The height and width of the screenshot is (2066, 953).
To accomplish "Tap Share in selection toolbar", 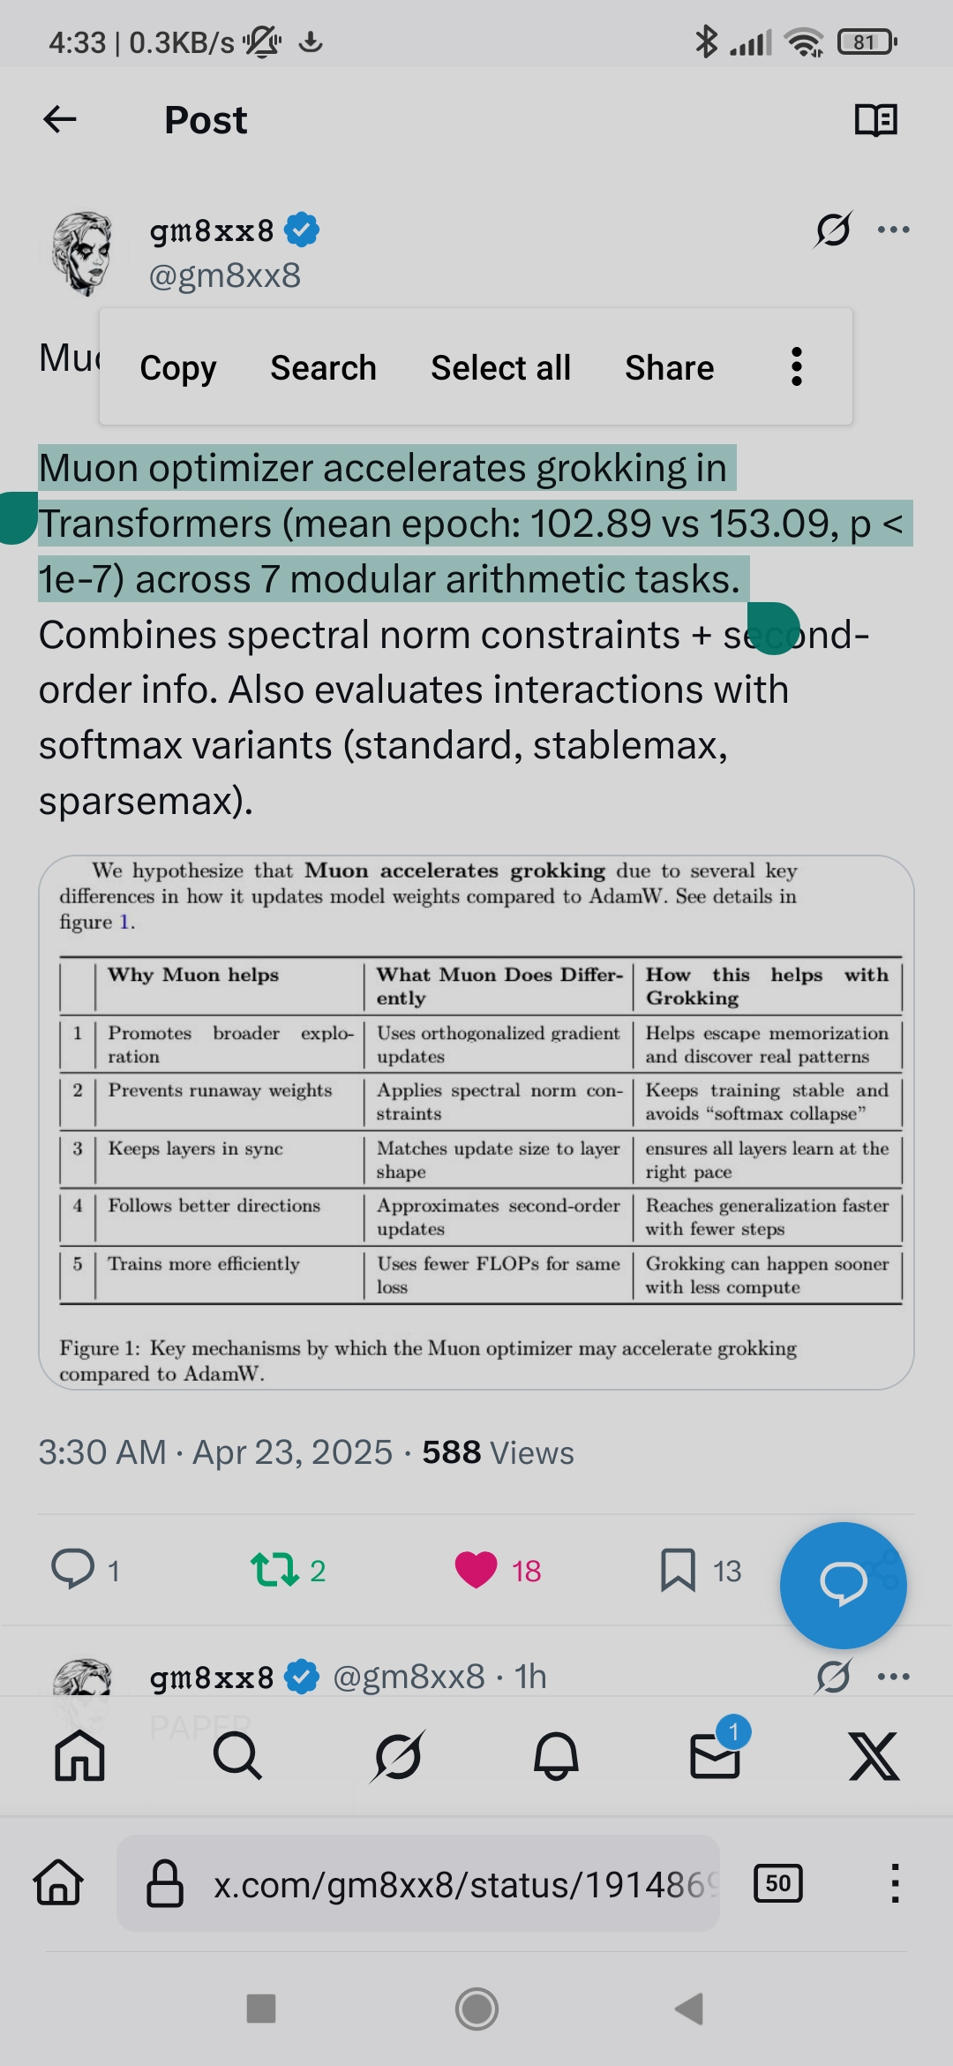I will tap(669, 367).
